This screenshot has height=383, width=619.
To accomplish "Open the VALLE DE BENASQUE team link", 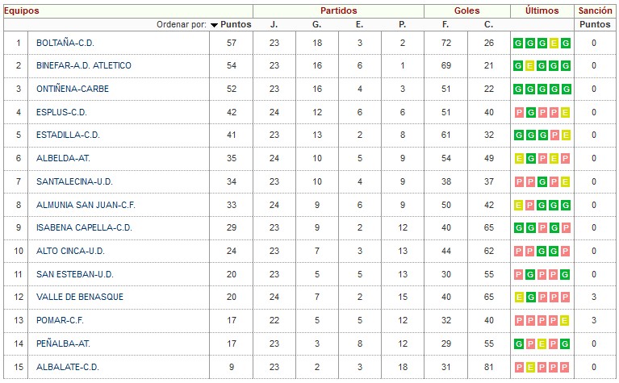I will [x=80, y=297].
